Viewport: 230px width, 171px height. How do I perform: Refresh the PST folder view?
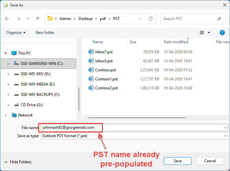tap(151, 19)
